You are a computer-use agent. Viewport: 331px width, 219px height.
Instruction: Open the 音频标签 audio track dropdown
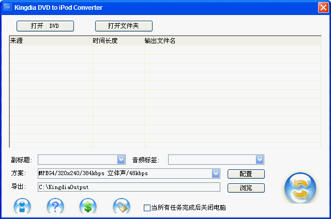click(x=260, y=160)
